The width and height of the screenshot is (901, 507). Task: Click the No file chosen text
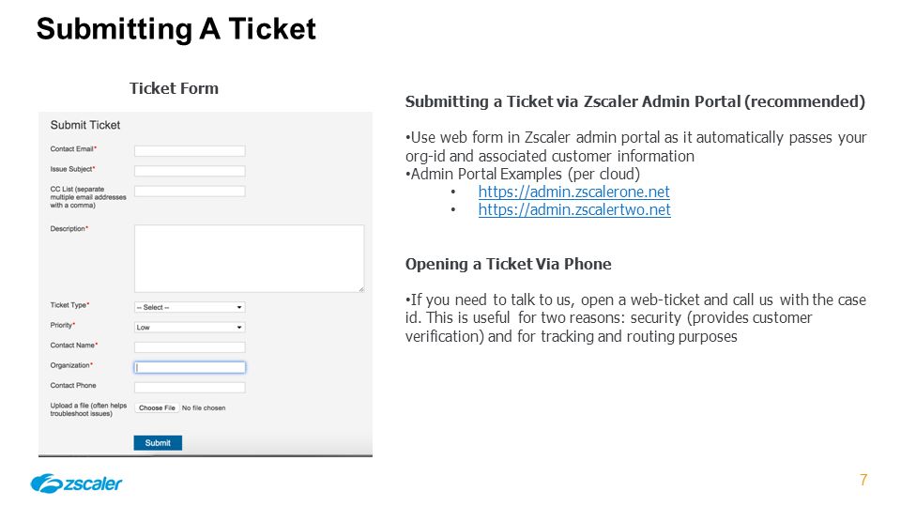(204, 407)
